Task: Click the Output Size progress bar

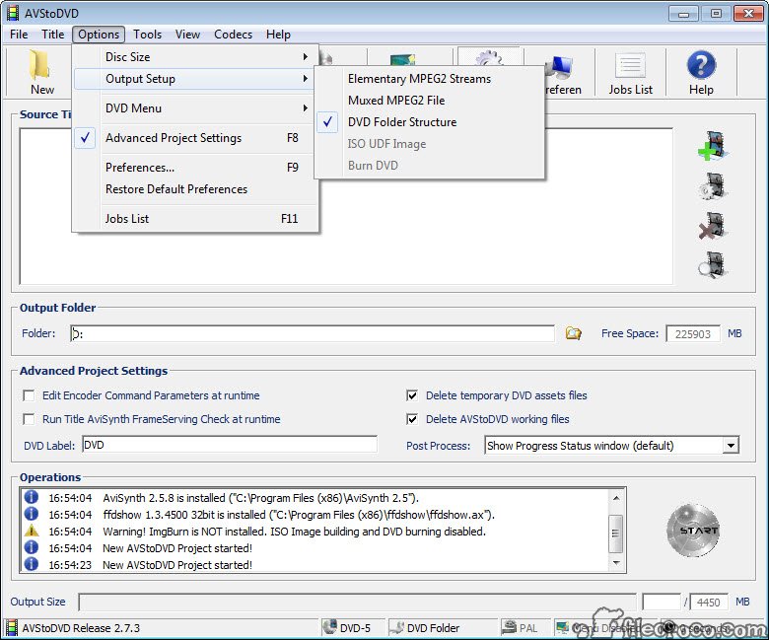Action: pyautogui.click(x=357, y=602)
